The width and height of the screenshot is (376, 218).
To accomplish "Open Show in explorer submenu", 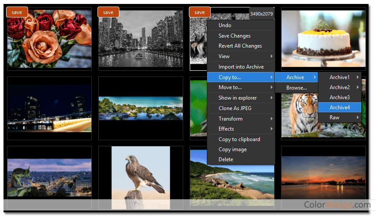I will 241,98.
